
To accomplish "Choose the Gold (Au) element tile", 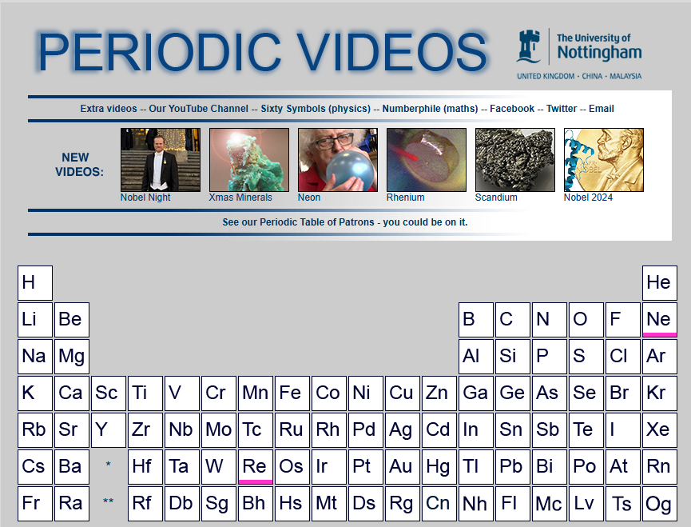I will 402,466.
